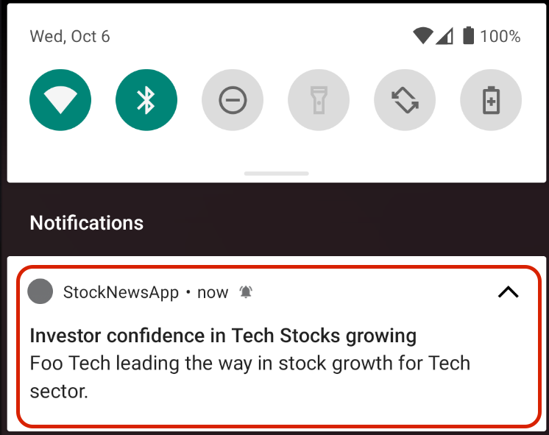
Task: Enable the Battery Saver tile
Action: (x=491, y=101)
